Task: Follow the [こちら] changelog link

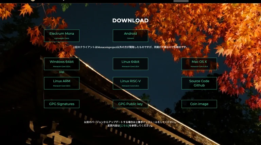Action: click(124, 126)
